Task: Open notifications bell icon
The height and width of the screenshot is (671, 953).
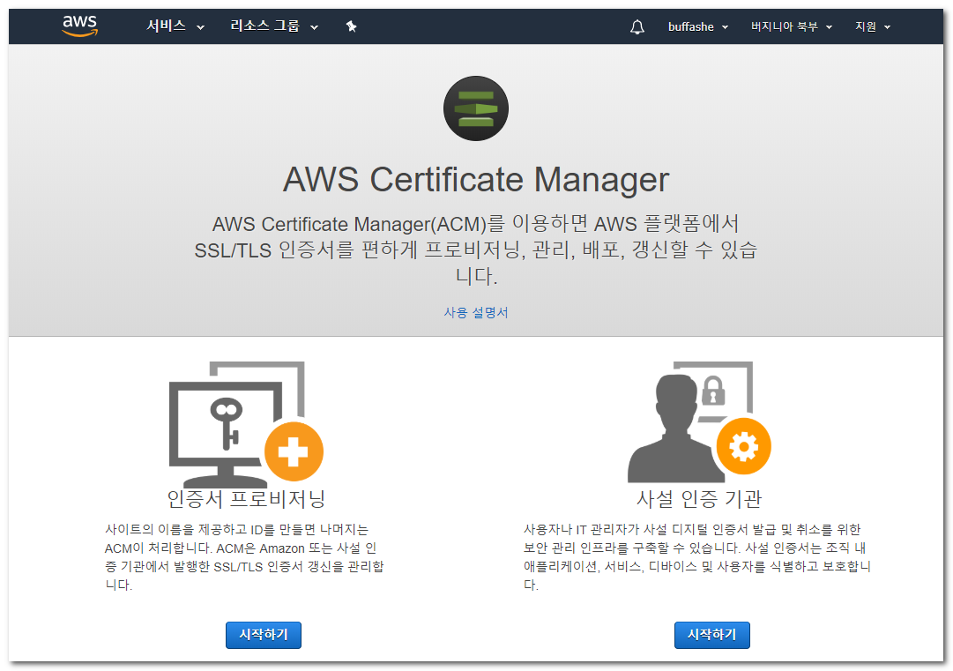Action: (637, 26)
